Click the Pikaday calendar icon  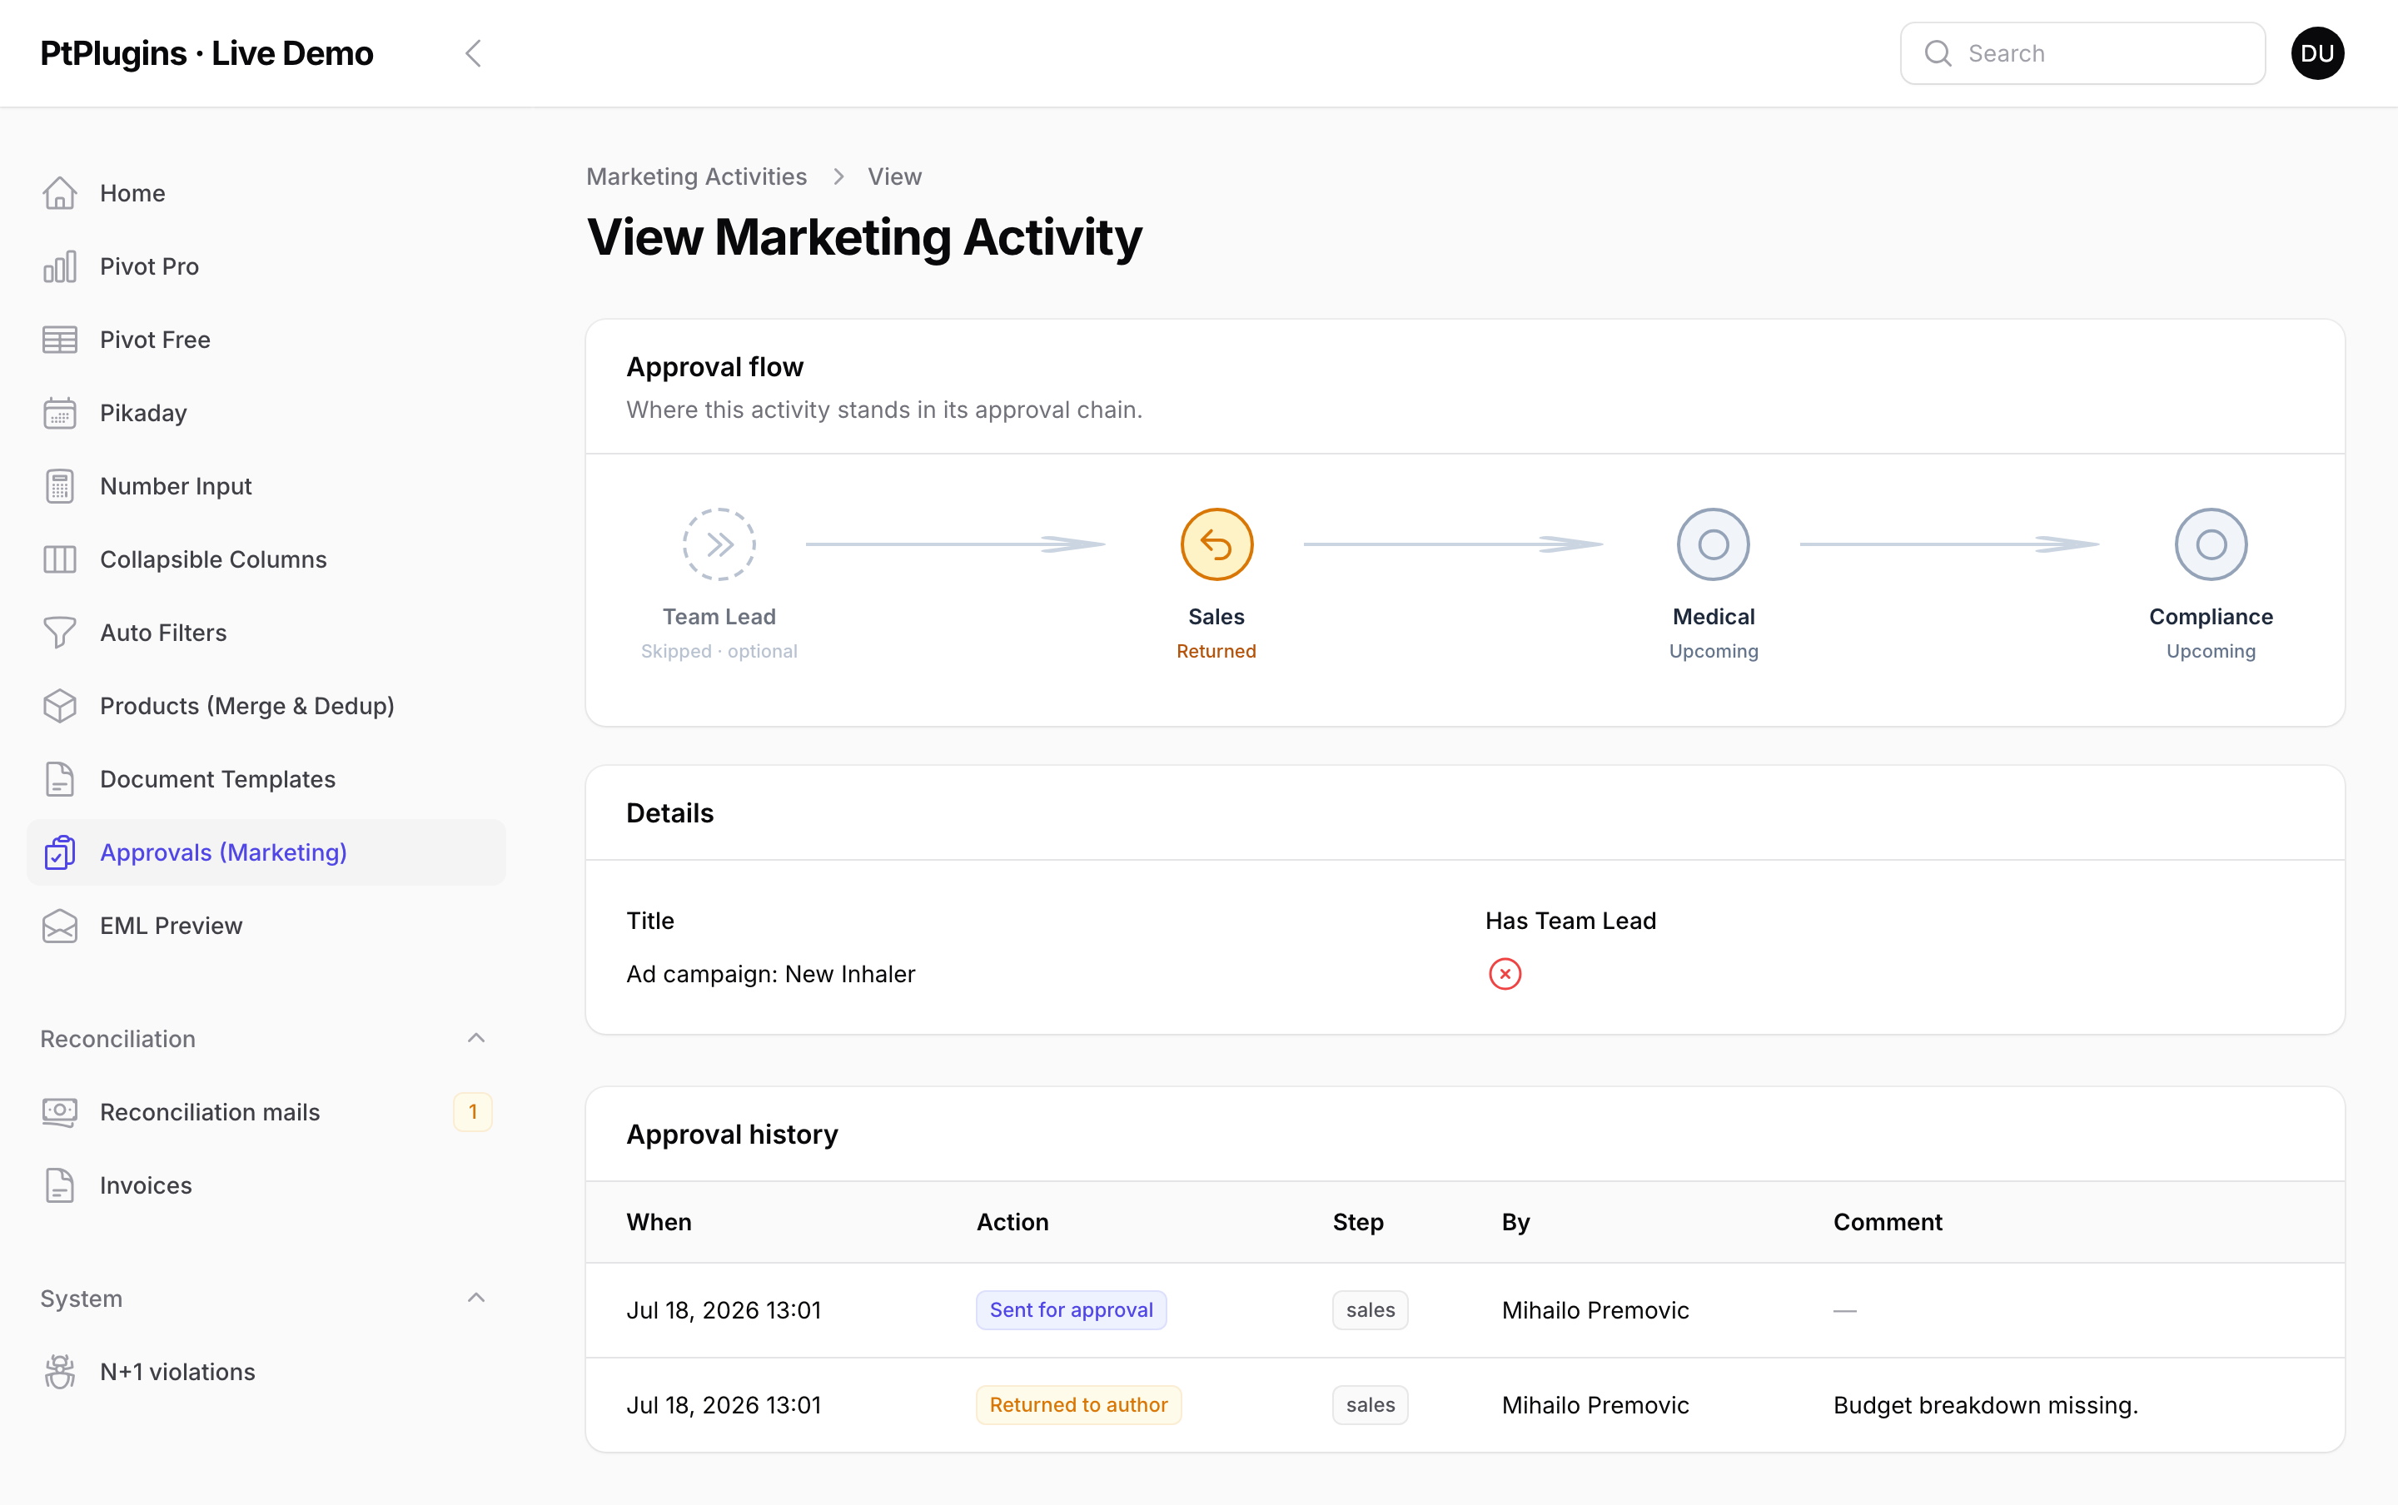(x=60, y=413)
